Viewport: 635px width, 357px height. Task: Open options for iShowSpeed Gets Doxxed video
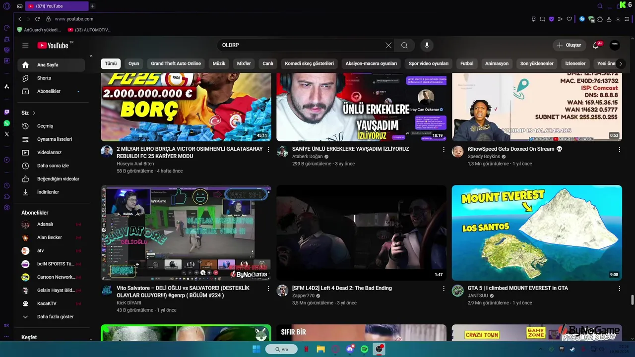coord(619,149)
